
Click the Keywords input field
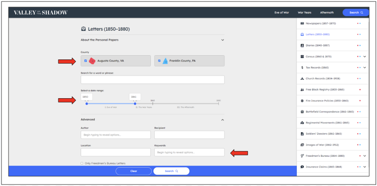189,152
